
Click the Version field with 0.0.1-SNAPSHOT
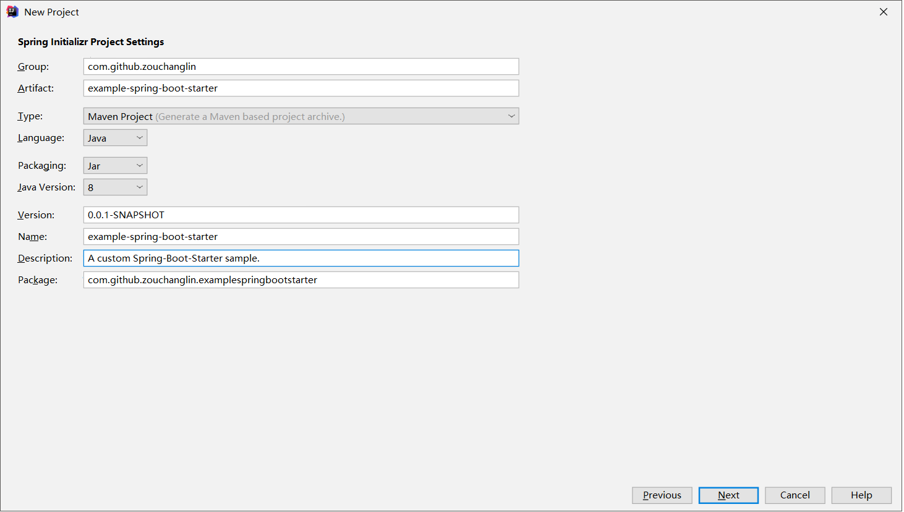(x=301, y=215)
